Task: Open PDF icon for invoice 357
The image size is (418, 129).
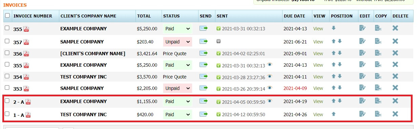Action: pyautogui.click(x=26, y=42)
